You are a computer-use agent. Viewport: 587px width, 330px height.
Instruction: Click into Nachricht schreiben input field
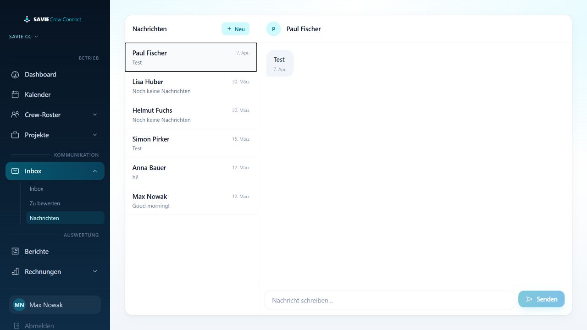[389, 300]
